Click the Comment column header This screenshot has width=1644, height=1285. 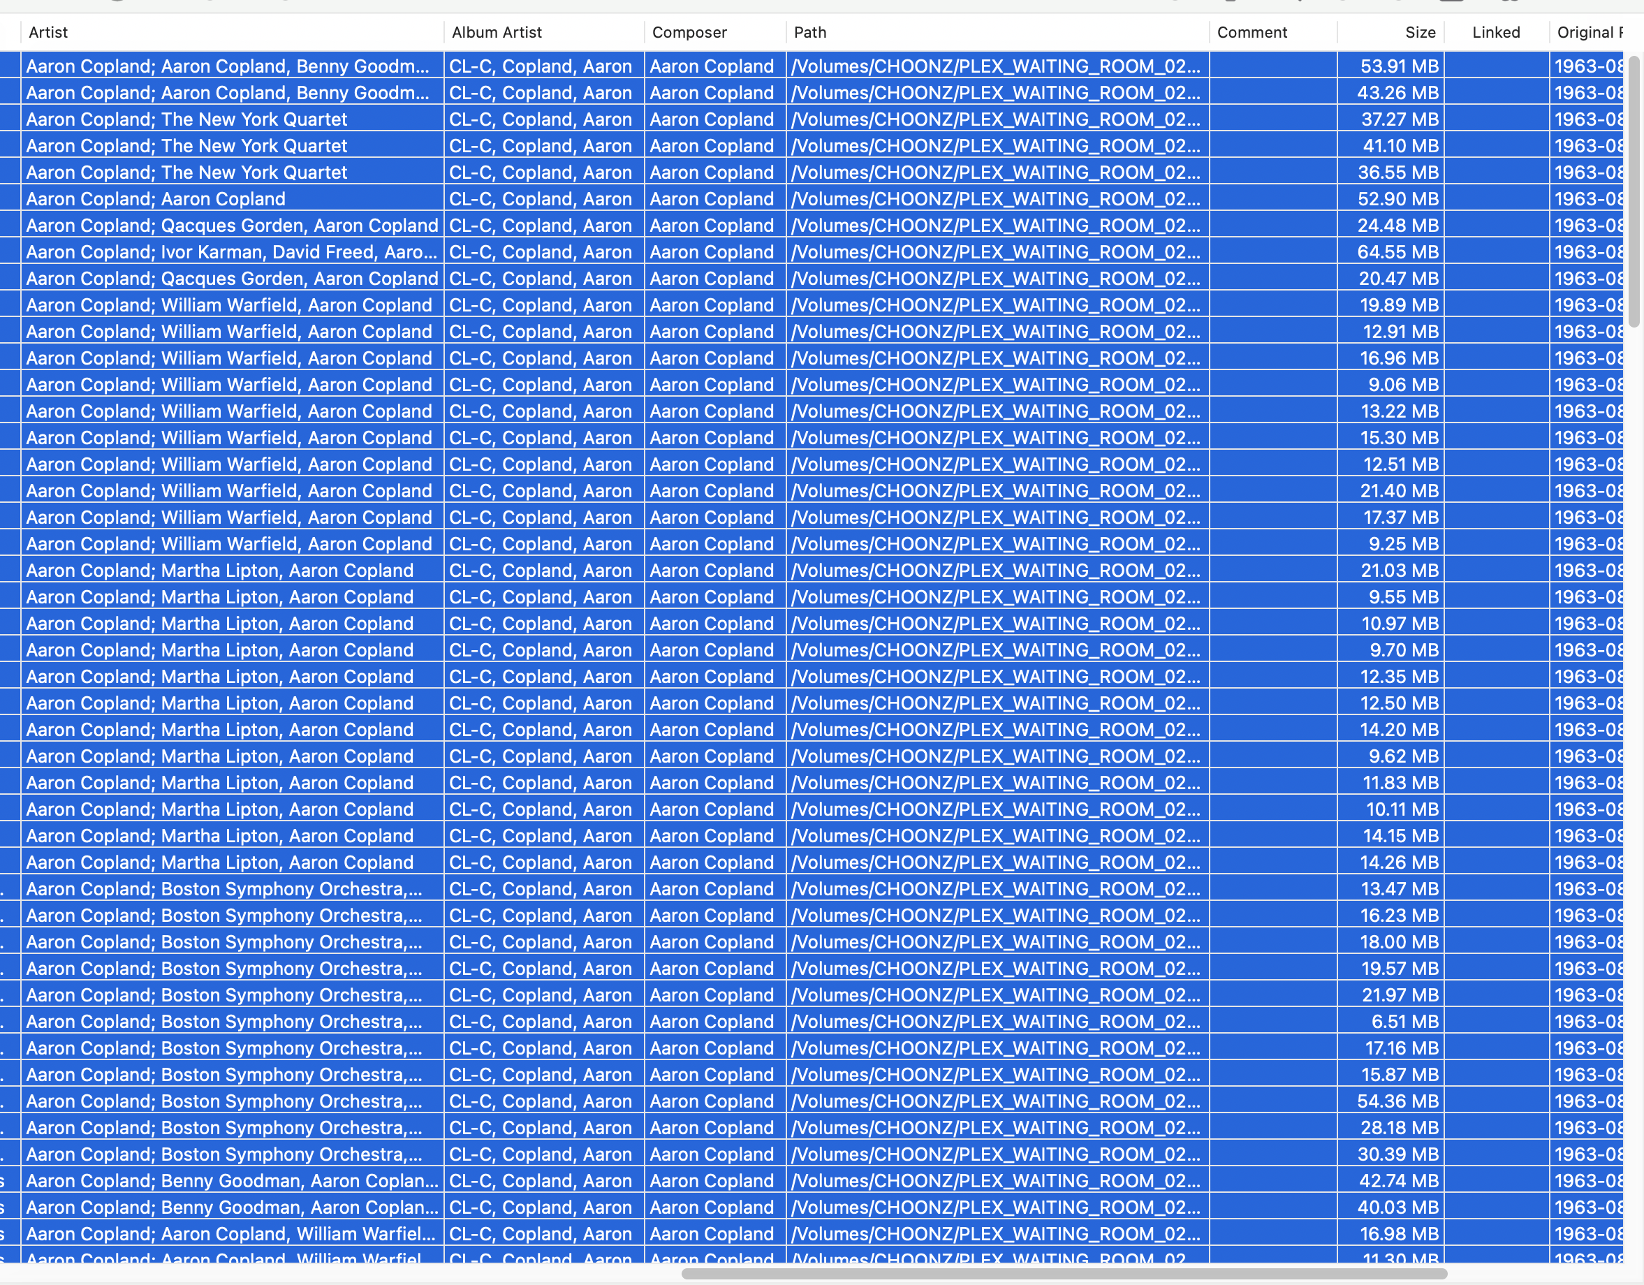click(1252, 32)
